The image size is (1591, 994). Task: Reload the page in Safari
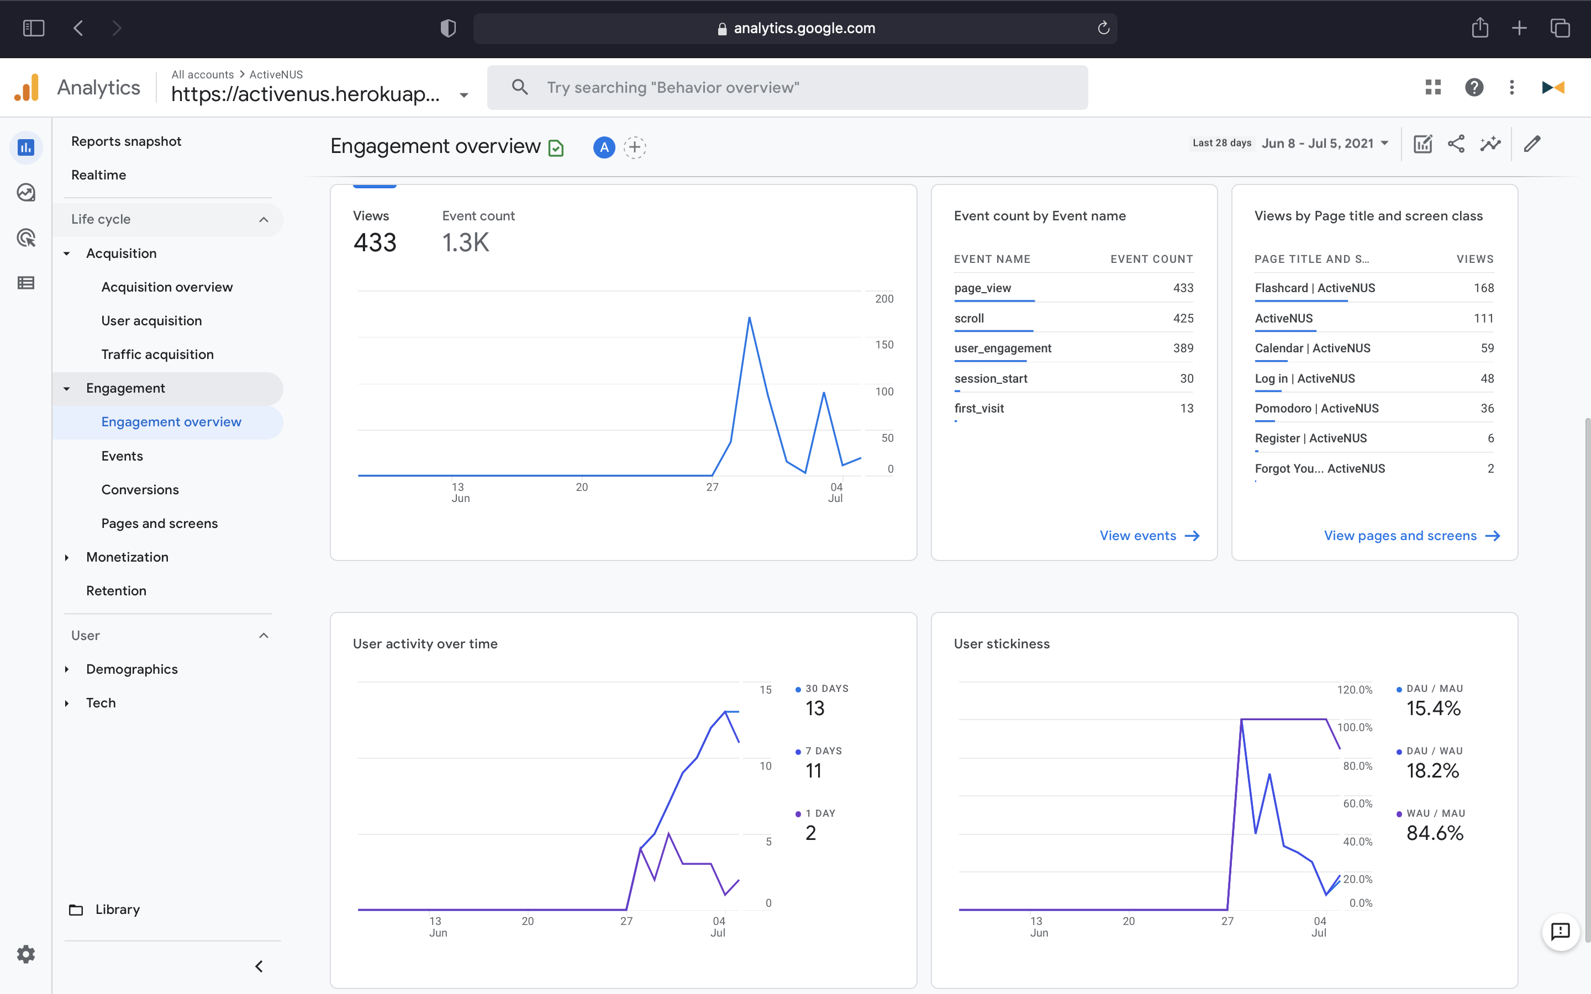point(1103,28)
